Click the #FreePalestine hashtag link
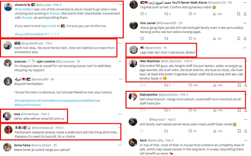 click(x=25, y=100)
